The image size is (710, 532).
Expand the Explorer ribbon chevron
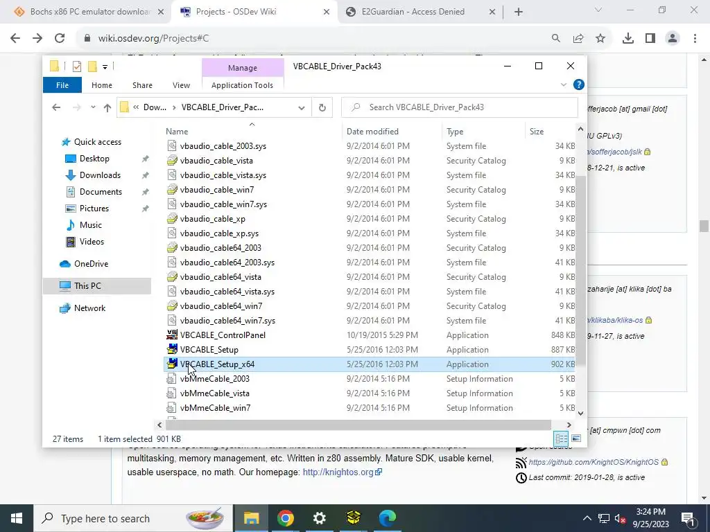[564, 85]
